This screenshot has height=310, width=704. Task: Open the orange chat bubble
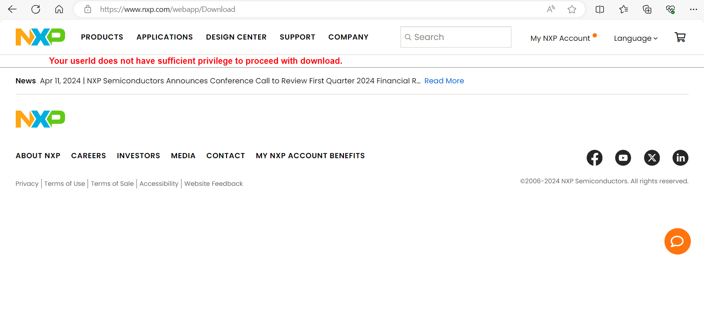pos(677,242)
